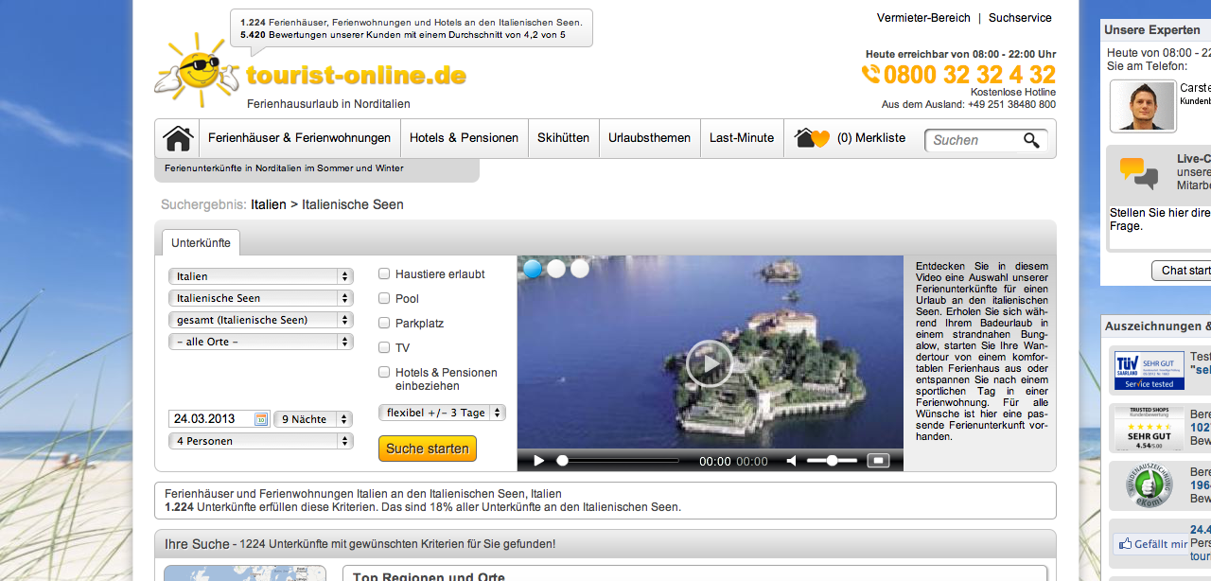Expand the 9 Nächte duration dropdown

click(312, 419)
